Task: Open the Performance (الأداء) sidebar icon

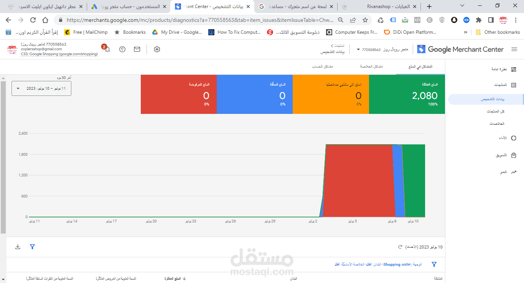Action: point(514,138)
